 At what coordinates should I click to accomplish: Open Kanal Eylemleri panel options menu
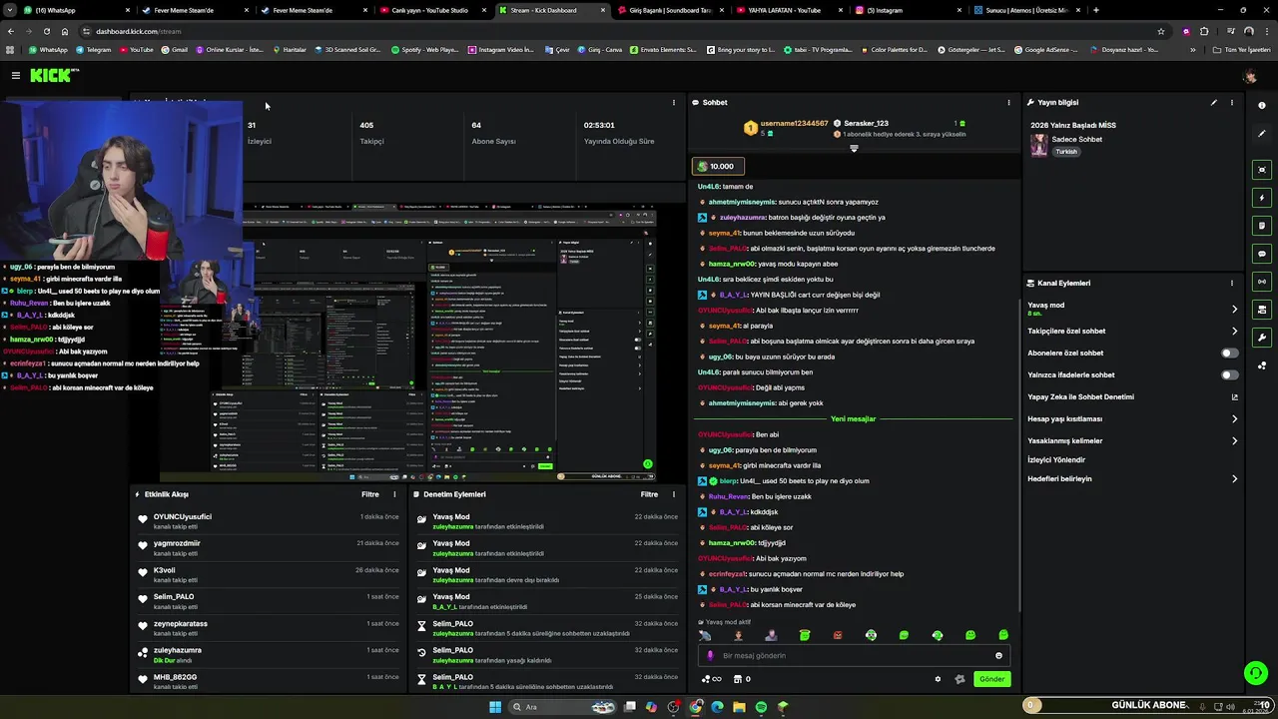[x=1231, y=283]
